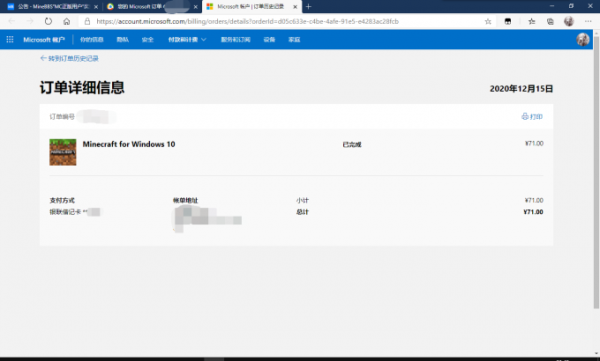
Task: Open 服务和订阅 menu item
Action: (236, 40)
